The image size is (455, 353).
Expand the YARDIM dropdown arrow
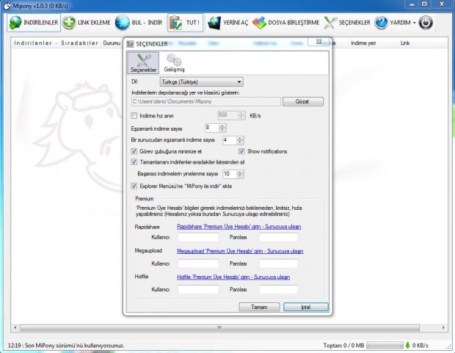click(414, 23)
